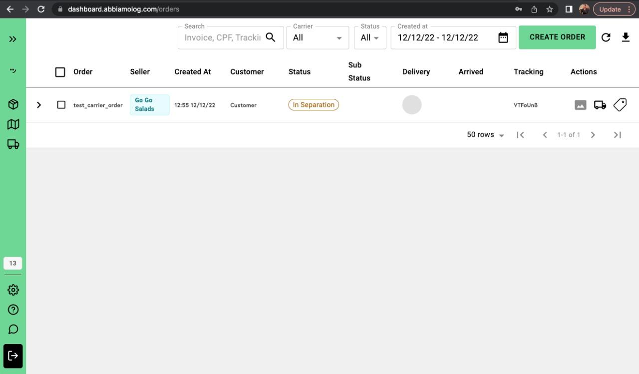Open the 50 rows per-page dropdown

pos(485,135)
